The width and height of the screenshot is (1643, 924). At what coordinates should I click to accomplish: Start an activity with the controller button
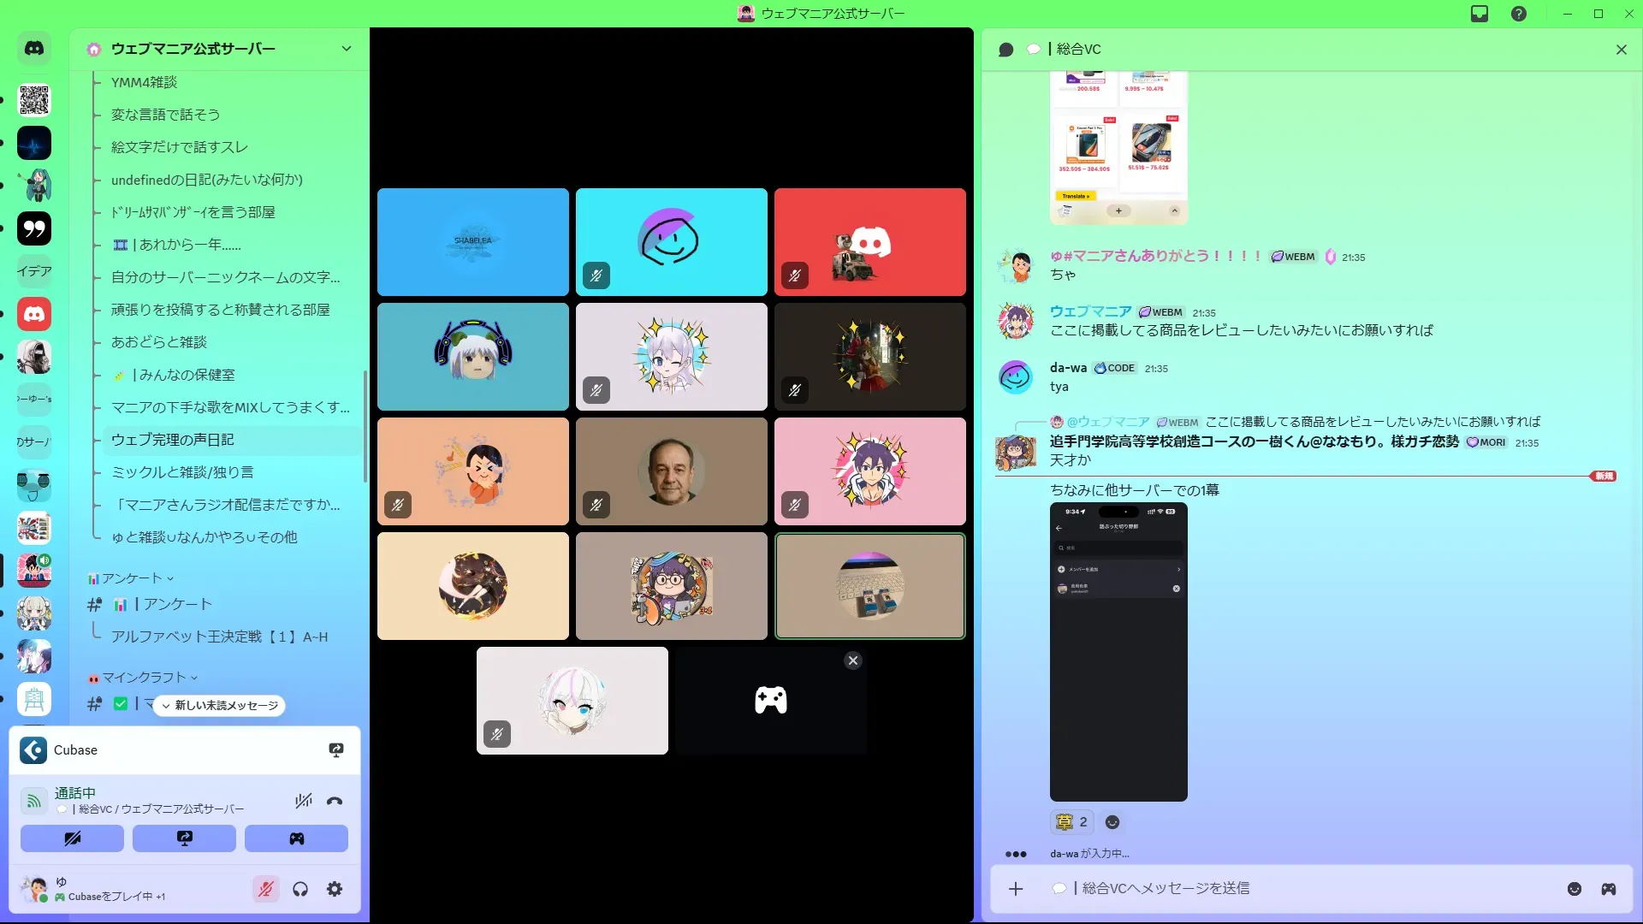point(296,838)
